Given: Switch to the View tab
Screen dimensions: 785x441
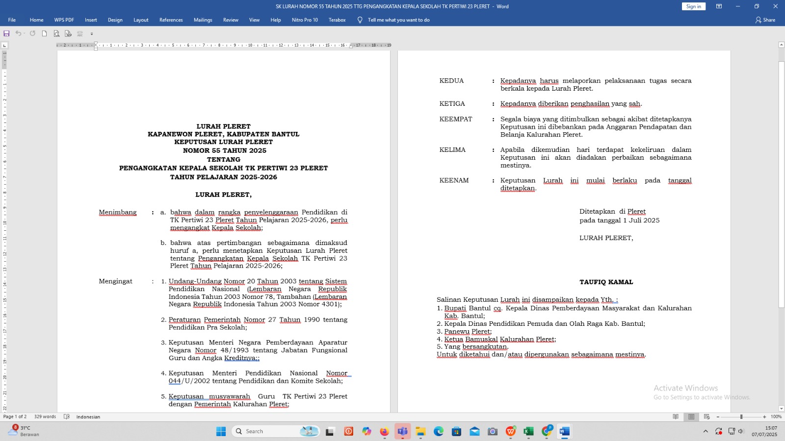Looking at the screenshot, I should (x=254, y=20).
